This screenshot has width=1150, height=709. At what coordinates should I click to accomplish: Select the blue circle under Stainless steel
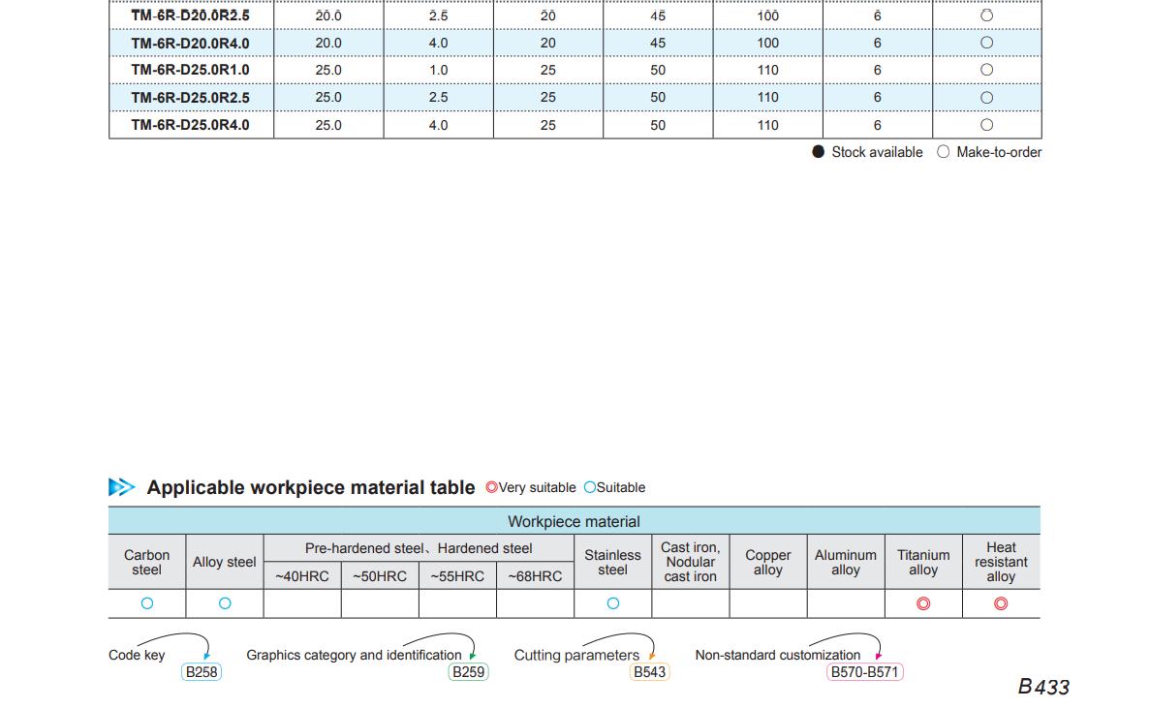(613, 603)
